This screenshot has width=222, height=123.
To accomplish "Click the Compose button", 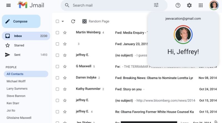I will tap(21, 21).
